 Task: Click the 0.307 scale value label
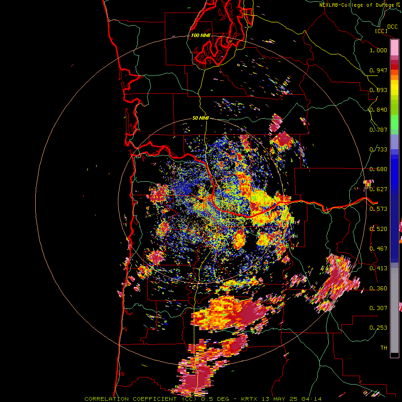[378, 308]
